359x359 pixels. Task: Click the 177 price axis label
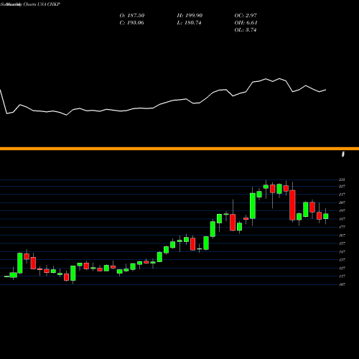pyautogui.click(x=342, y=227)
